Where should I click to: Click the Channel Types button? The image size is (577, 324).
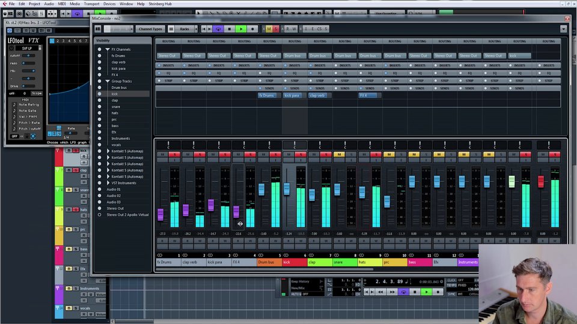pos(150,29)
